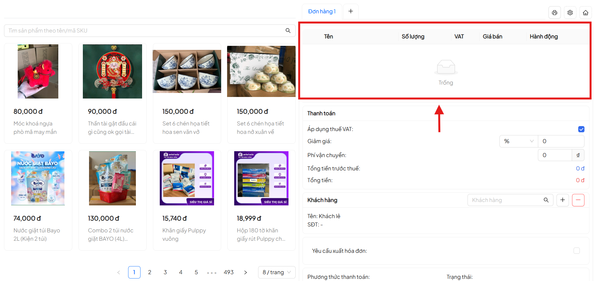Go to home via house icon
The image size is (595, 281).
click(585, 13)
